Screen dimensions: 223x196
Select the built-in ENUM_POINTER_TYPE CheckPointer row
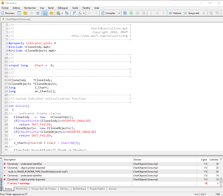pyautogui.click(x=111, y=172)
